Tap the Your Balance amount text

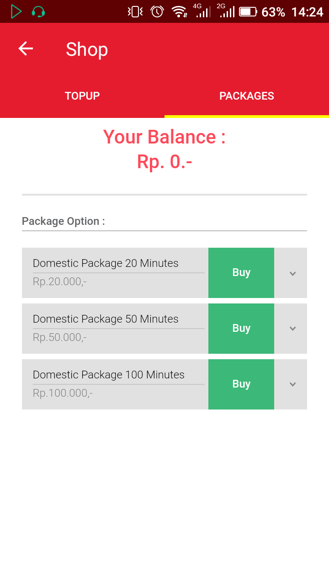pyautogui.click(x=164, y=162)
